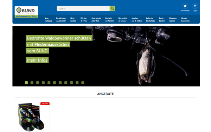The height and width of the screenshot is (132, 211).
Task: Select the fifth carousel slide dot
Action: [x=49, y=83]
